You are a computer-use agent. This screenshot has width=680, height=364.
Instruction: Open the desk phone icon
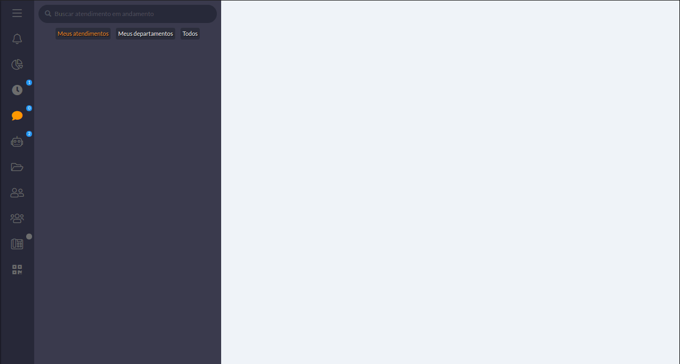click(x=17, y=244)
